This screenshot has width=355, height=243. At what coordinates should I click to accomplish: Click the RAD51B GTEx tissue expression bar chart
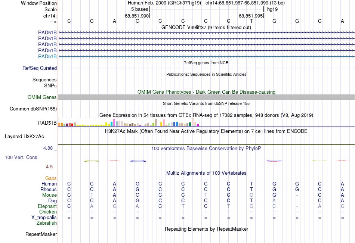tap(129, 122)
